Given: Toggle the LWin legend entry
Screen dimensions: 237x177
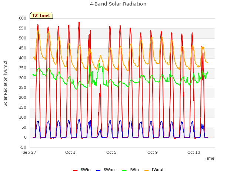Looking at the screenshot, I should pyautogui.click(x=130, y=170).
